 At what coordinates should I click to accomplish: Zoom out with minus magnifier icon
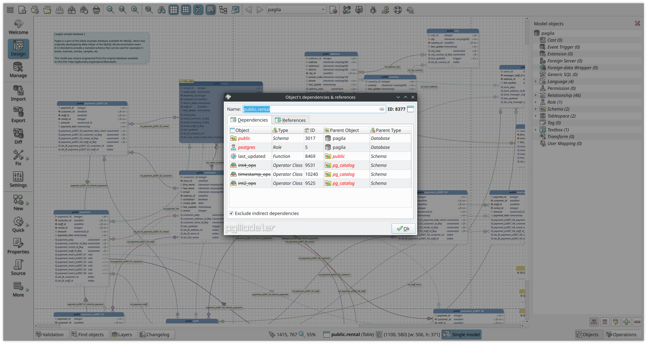tap(110, 10)
